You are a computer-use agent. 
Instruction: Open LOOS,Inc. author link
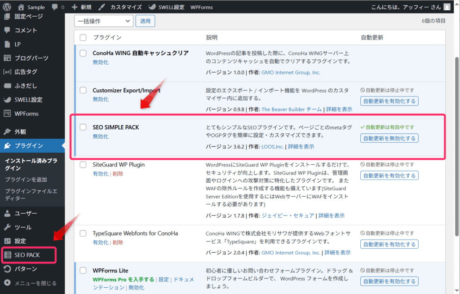273,147
